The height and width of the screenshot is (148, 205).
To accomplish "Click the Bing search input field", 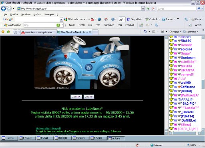I will pos(40,25).
